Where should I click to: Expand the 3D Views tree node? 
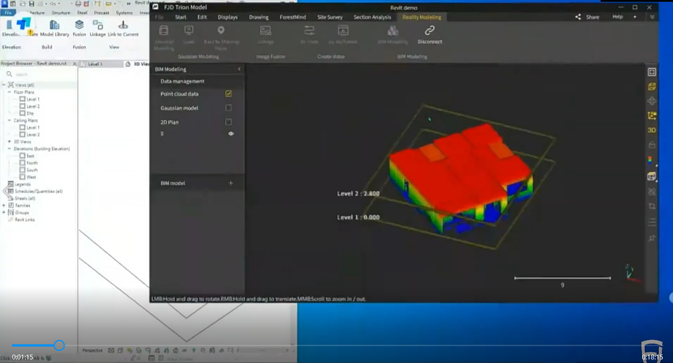[9, 142]
